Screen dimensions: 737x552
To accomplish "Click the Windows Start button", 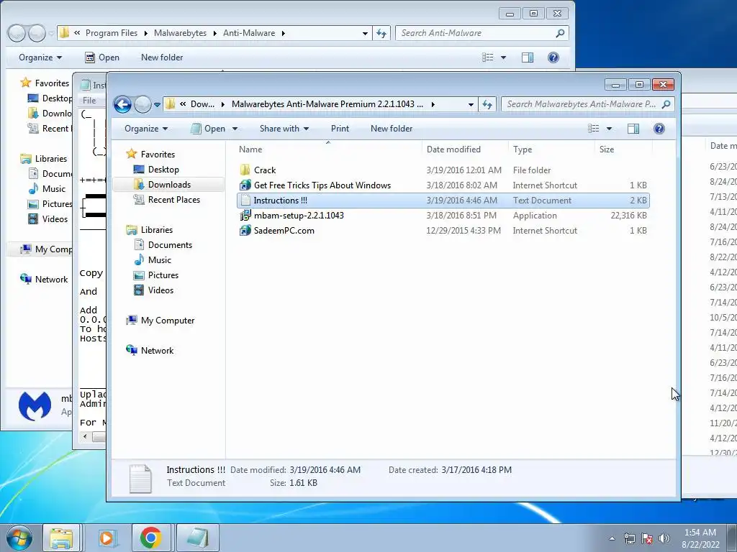I will [x=19, y=538].
